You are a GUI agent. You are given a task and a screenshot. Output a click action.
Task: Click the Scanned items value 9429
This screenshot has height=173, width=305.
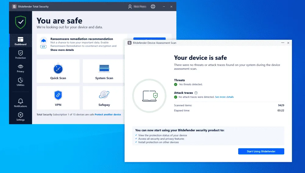coord(281,105)
